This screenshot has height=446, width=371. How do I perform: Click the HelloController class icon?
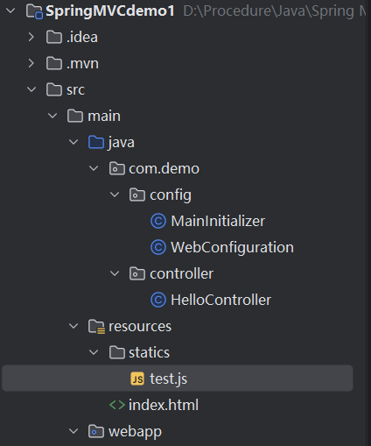point(158,300)
